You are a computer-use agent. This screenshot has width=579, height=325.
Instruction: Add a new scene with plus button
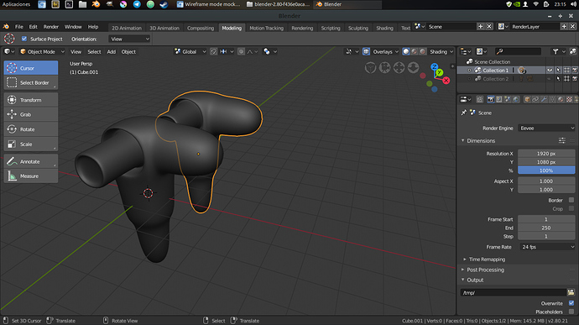point(481,27)
